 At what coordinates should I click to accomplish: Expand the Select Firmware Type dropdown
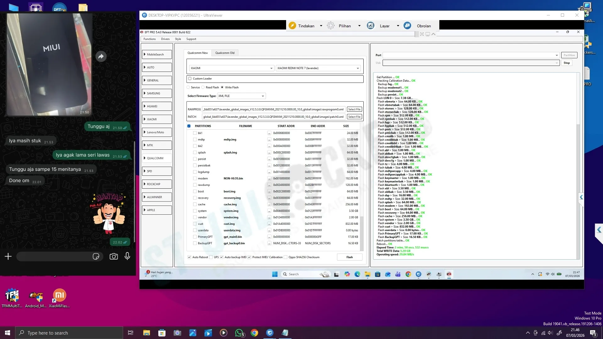coord(263,96)
